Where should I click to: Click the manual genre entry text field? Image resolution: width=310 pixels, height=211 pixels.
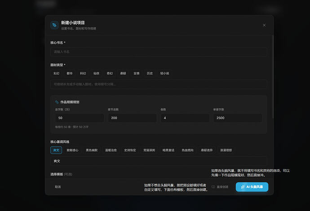coord(159,84)
